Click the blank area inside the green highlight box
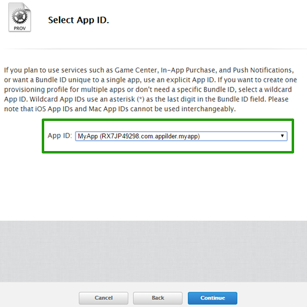 pos(168,147)
